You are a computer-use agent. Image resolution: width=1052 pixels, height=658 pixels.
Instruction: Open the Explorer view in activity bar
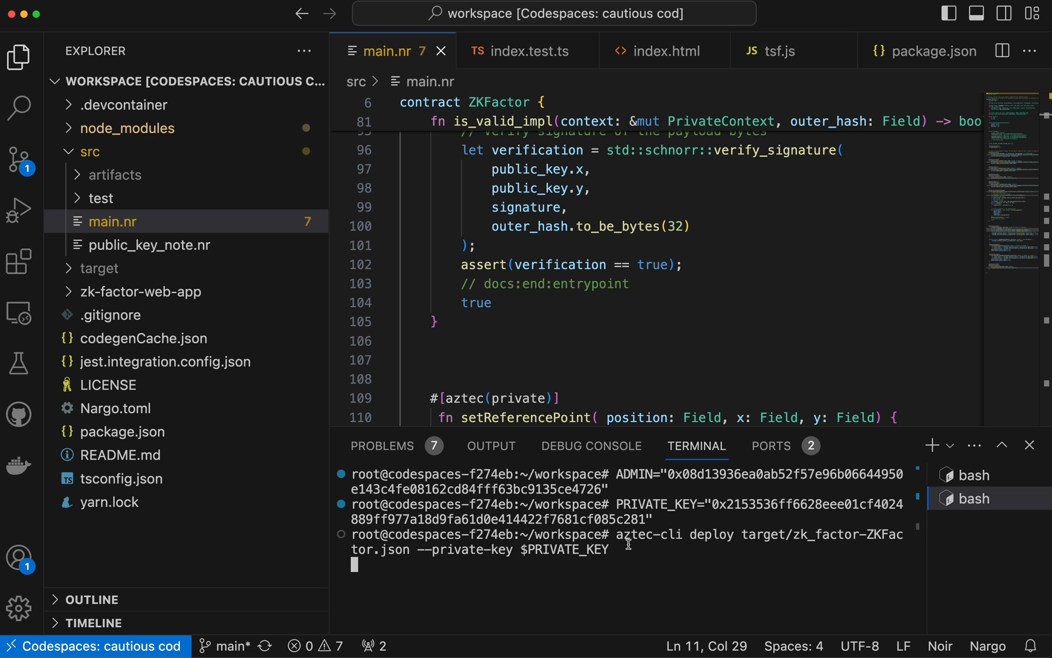click(19, 57)
